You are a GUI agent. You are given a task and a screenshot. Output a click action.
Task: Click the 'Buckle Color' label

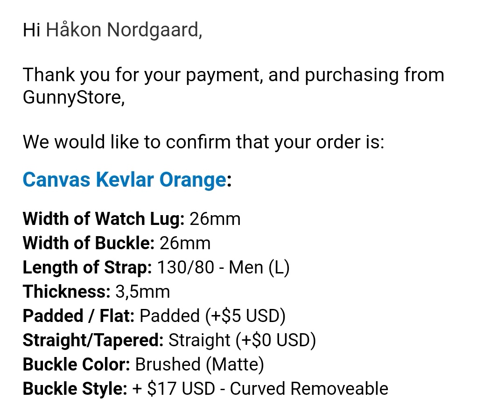click(76, 364)
